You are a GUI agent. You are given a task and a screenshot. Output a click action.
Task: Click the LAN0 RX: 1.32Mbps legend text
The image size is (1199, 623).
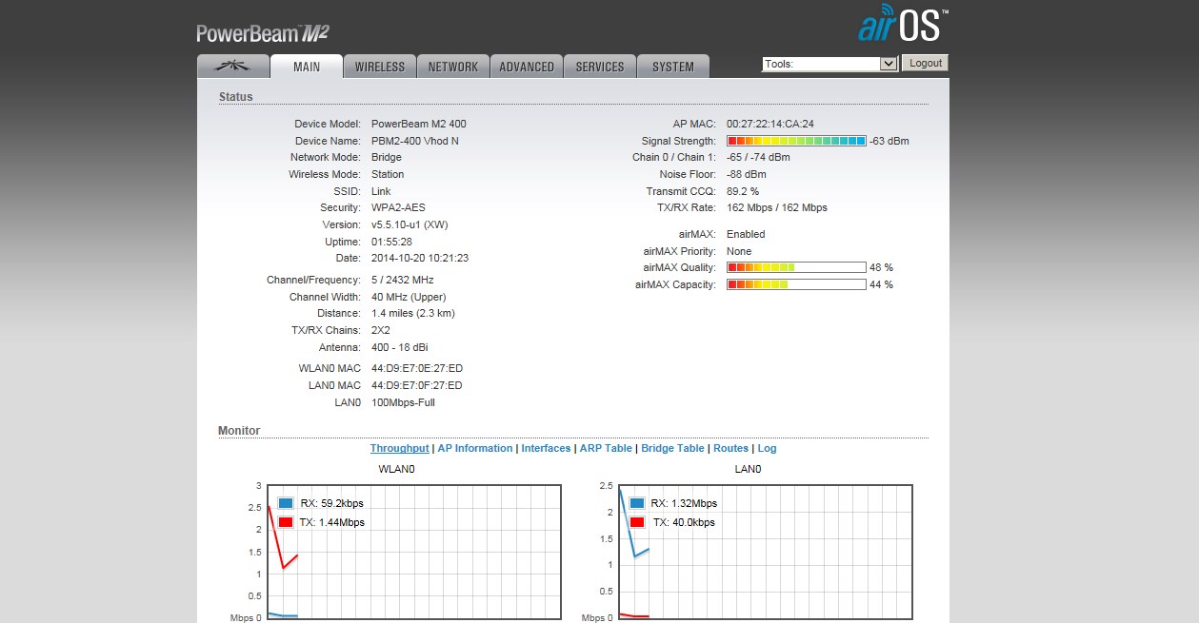tap(684, 503)
